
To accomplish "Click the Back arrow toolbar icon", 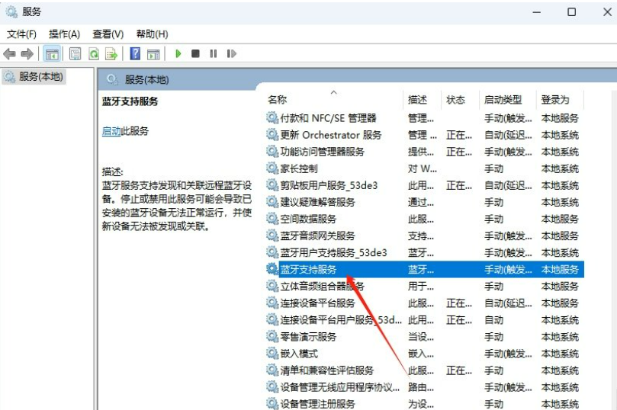I will point(9,53).
